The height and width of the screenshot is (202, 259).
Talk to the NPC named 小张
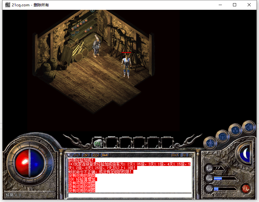point(96,46)
